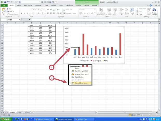Viewport: 161px width, 121px height.
Task: Switch to Sheet3 tab
Action: pyautogui.click(x=27, y=112)
